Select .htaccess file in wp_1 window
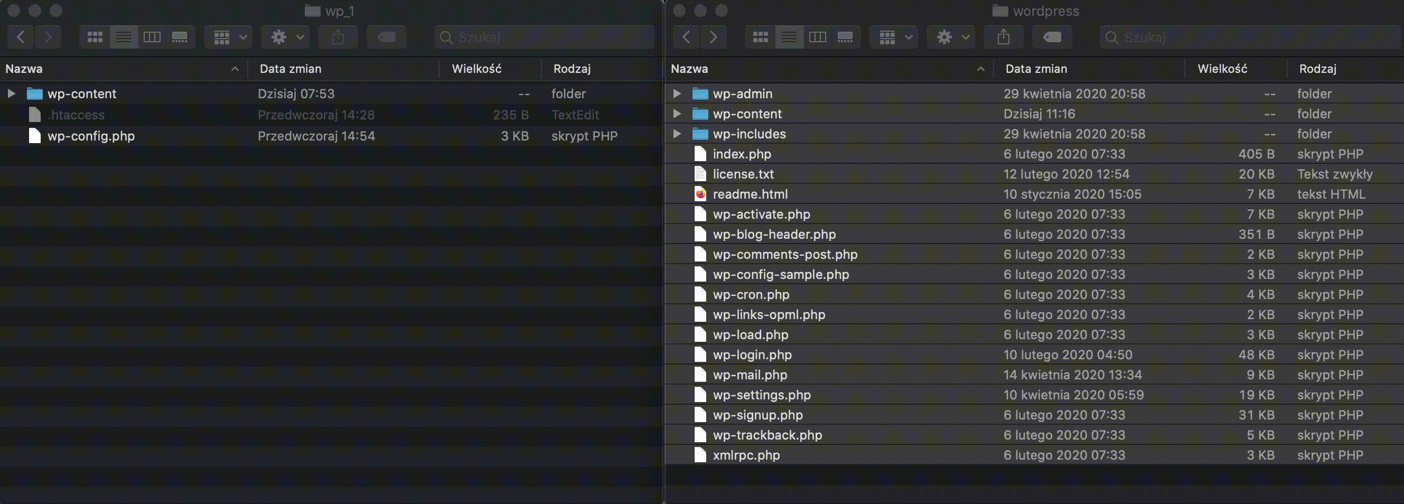 [x=331, y=115]
